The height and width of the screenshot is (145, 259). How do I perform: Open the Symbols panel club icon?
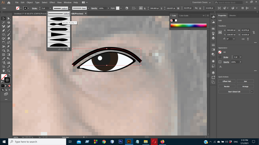[213, 38]
